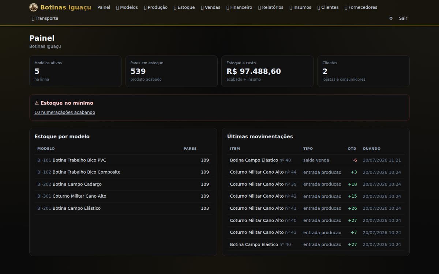This screenshot has height=274, width=439.
Task: Open settings via the gear icon
Action: (391, 18)
